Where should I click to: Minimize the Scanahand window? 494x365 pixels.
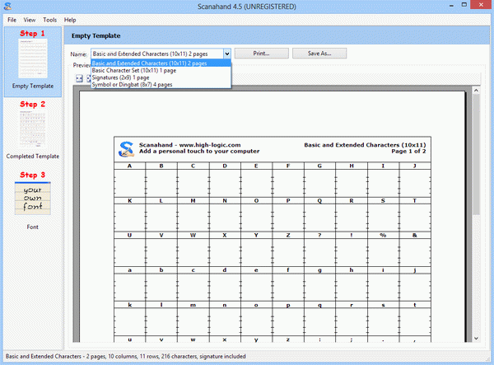(x=451, y=5)
